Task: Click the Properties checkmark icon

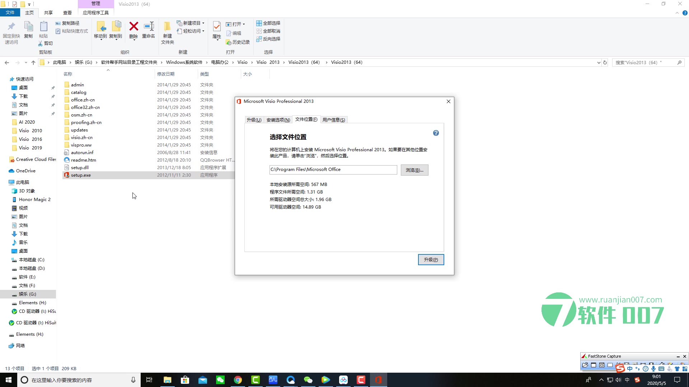Action: 217,26
